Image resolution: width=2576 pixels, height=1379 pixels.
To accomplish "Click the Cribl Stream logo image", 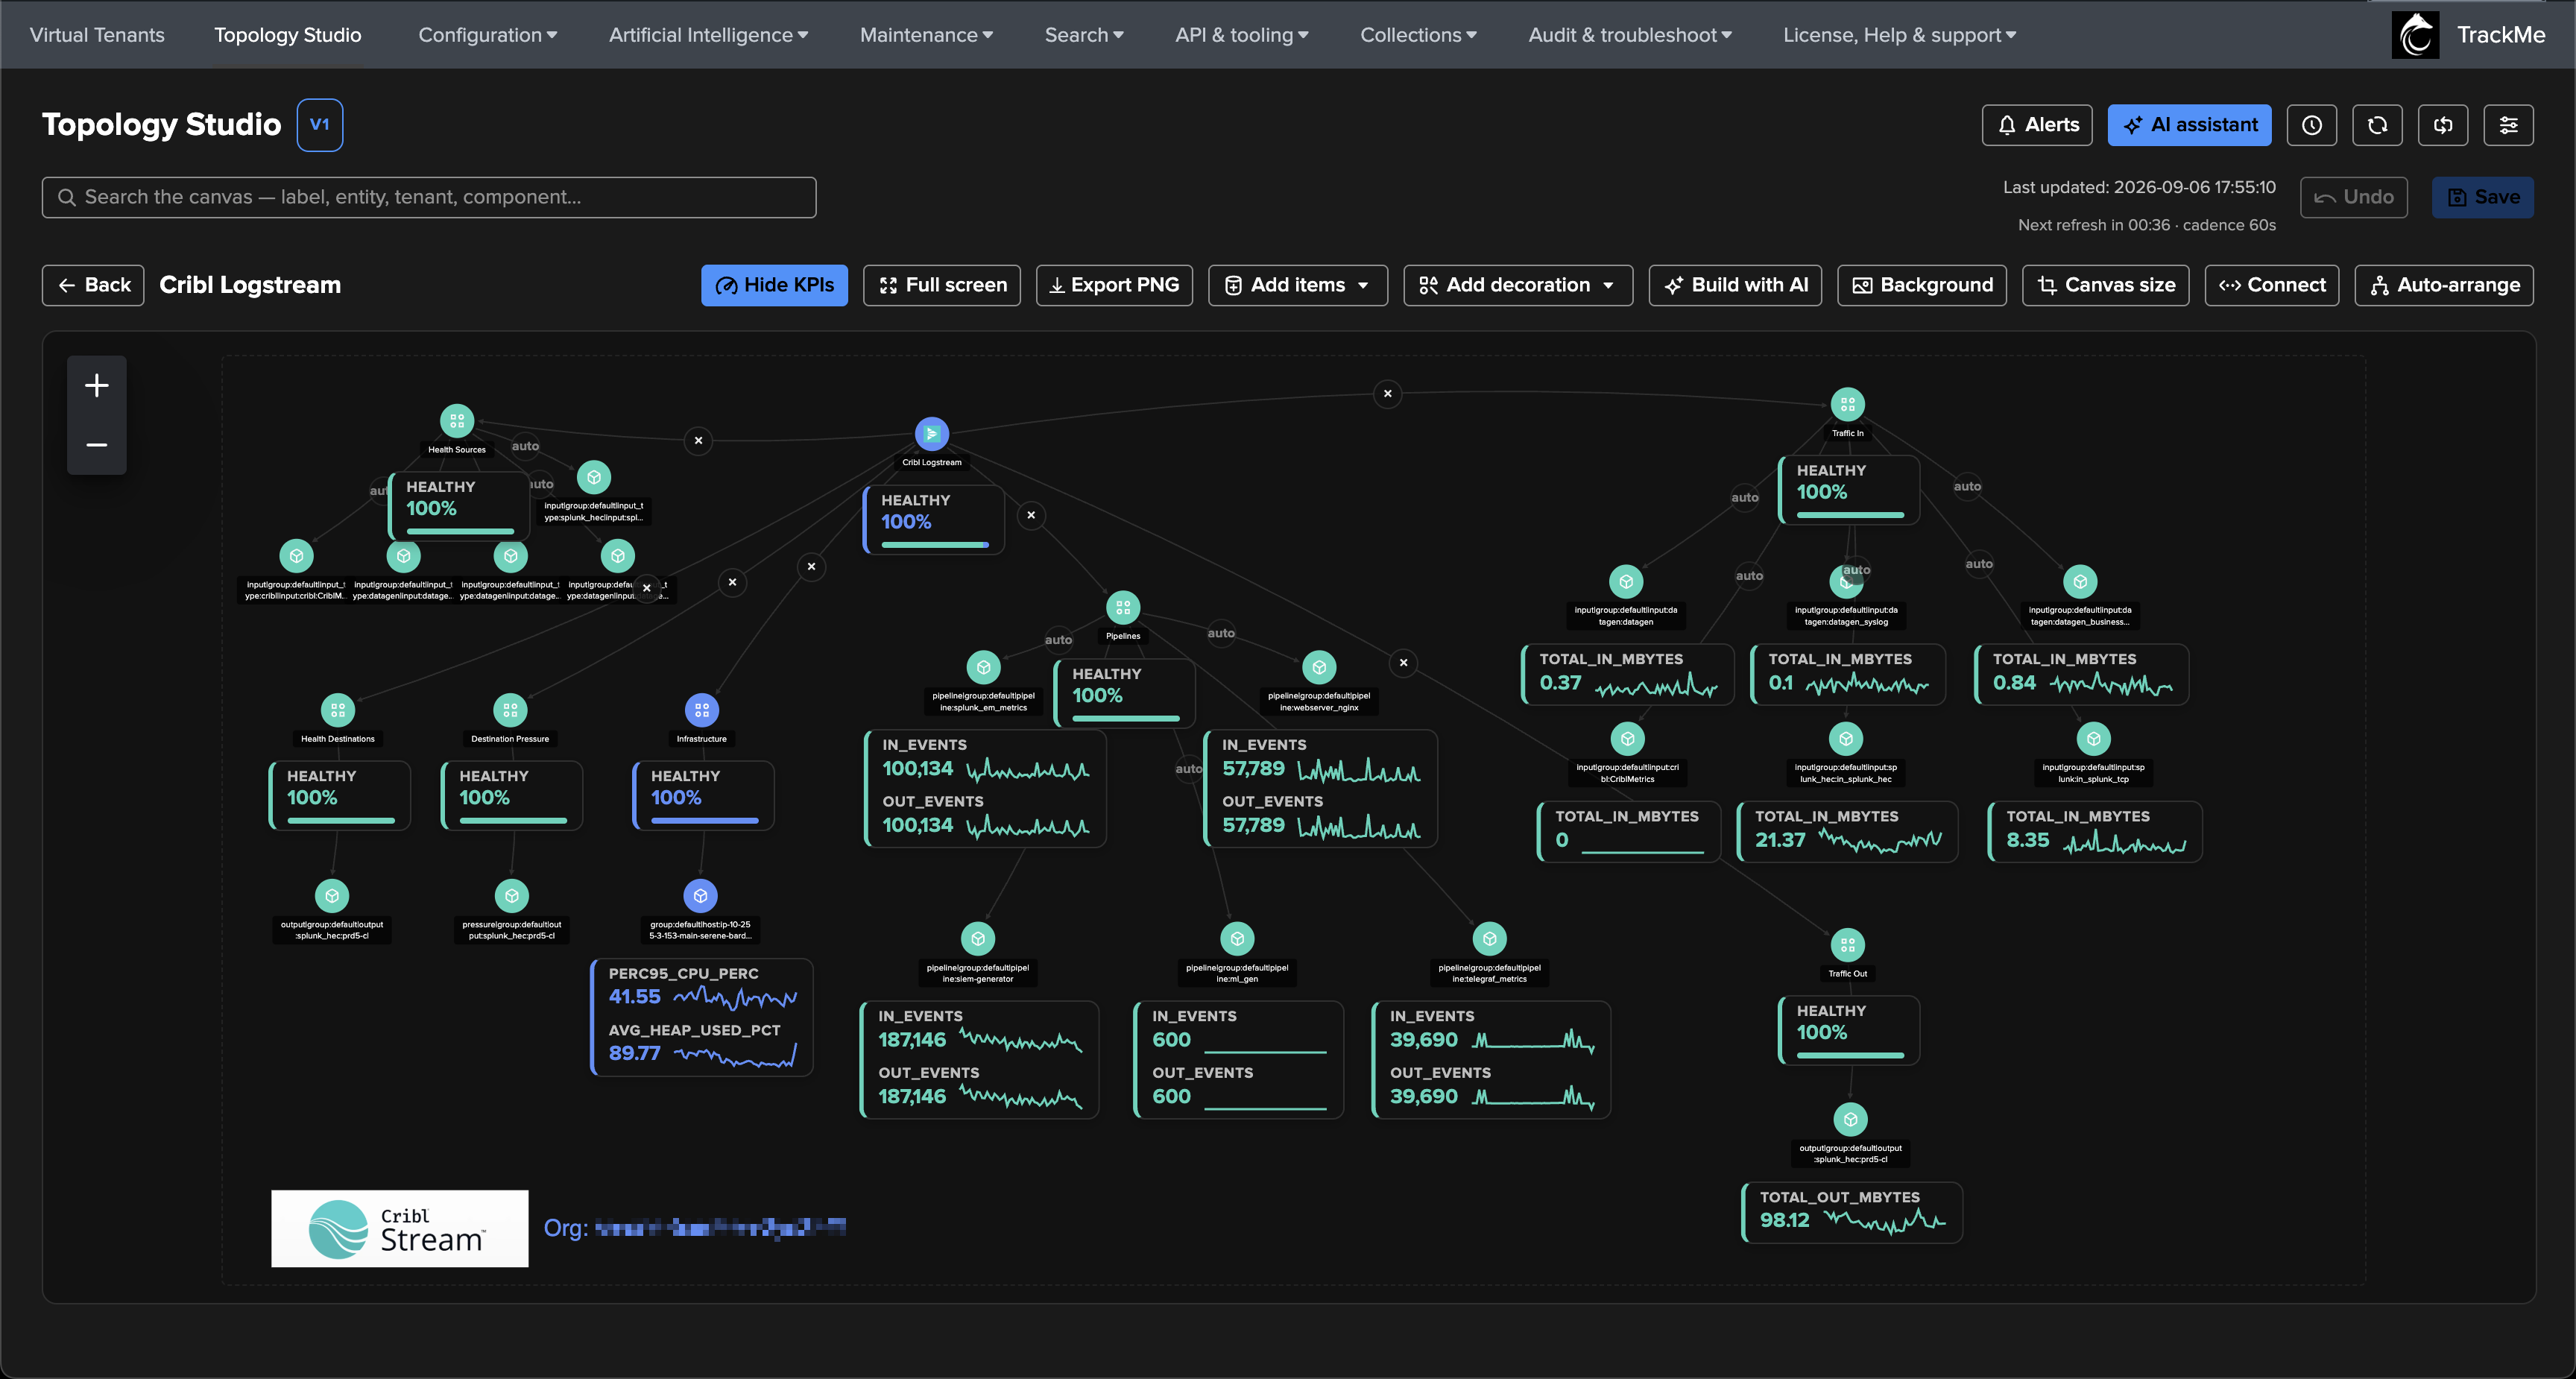I will pos(399,1228).
